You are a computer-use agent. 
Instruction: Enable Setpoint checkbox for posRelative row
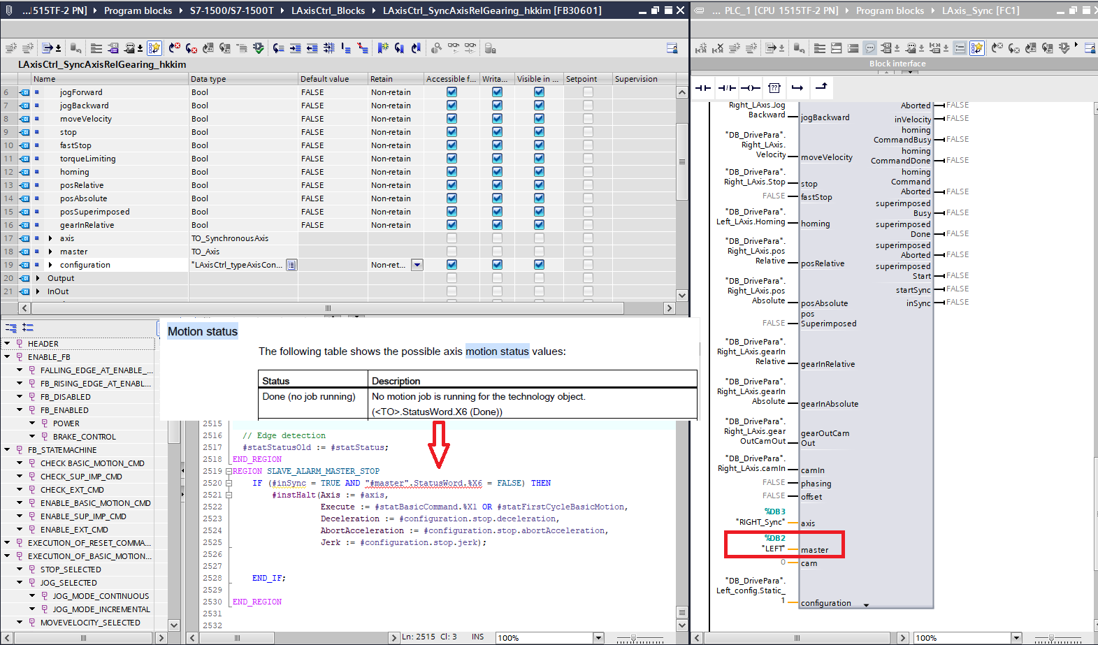coord(588,185)
